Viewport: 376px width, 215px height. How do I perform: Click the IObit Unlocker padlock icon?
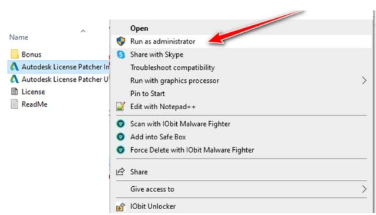(x=120, y=207)
